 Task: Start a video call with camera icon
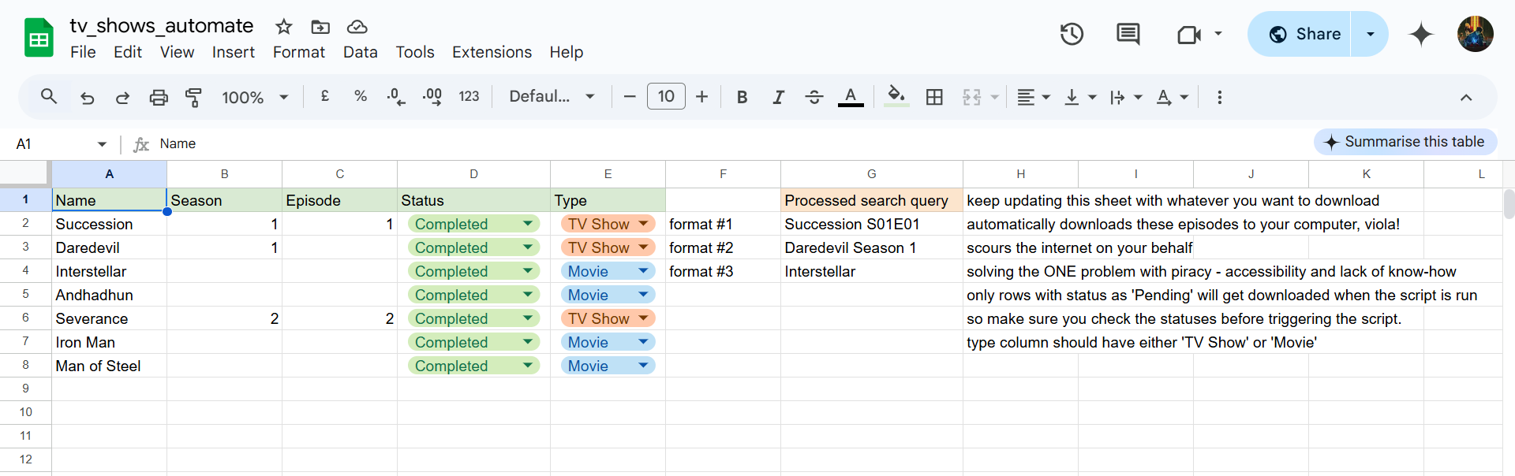pos(1188,34)
